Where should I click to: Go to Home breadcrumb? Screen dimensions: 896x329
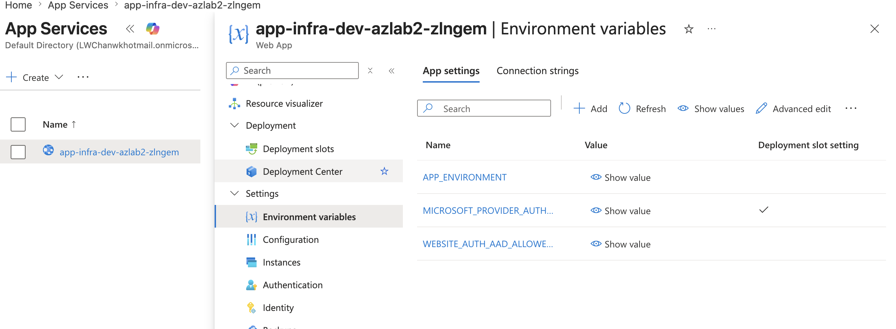18,5
